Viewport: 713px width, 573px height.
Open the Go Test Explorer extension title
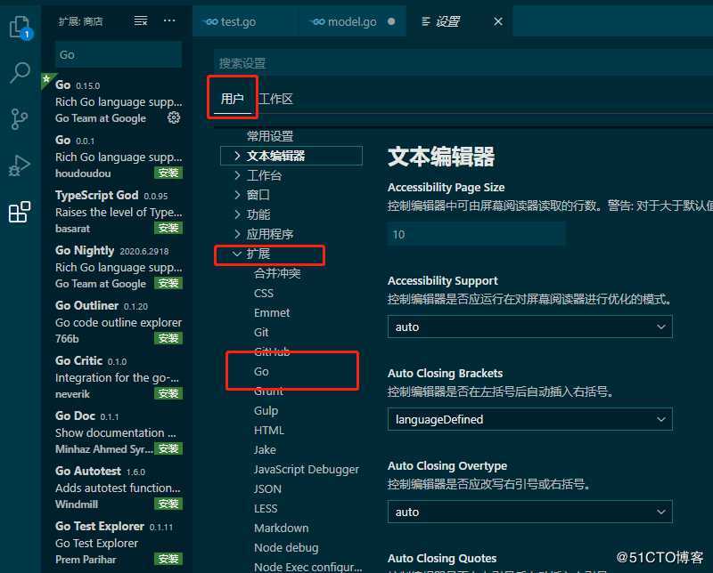pos(99,526)
